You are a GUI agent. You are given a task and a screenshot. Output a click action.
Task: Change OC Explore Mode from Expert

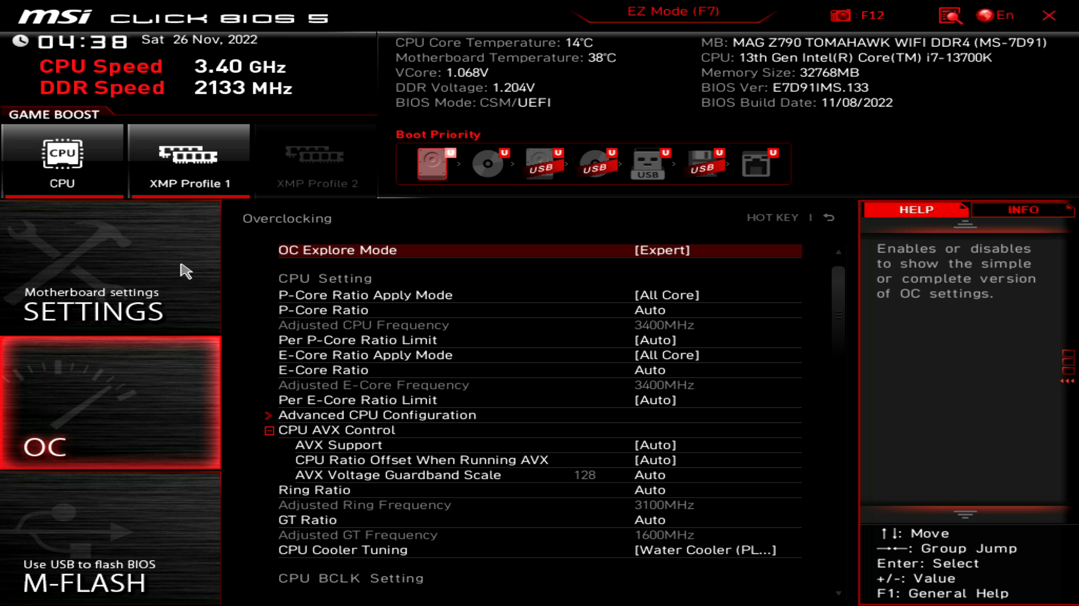click(x=539, y=250)
